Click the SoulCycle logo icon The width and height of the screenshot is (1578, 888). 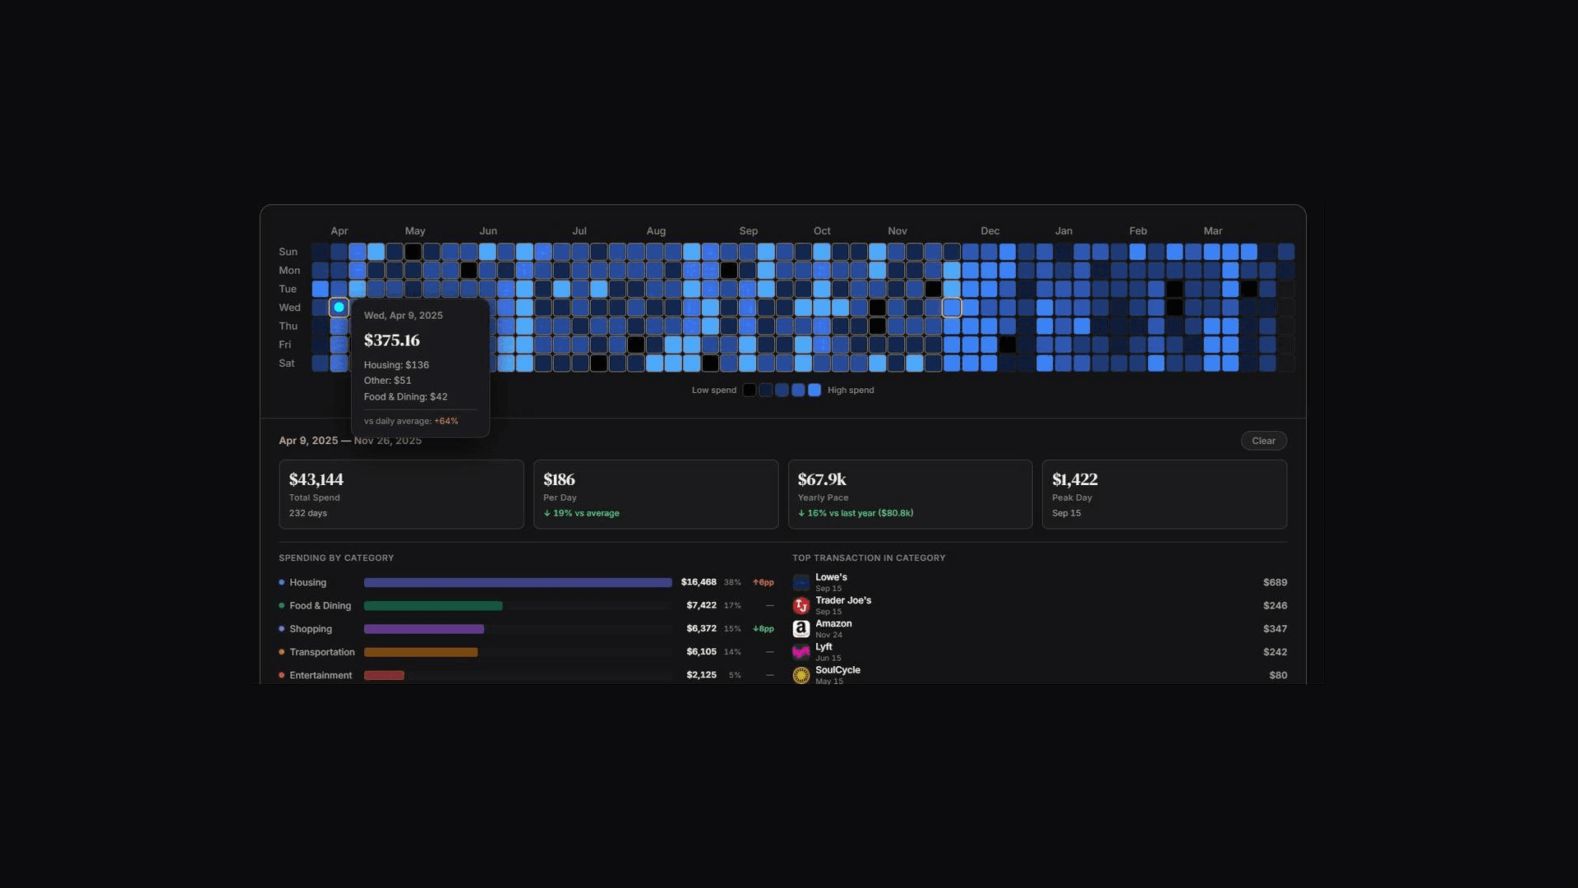pyautogui.click(x=801, y=675)
